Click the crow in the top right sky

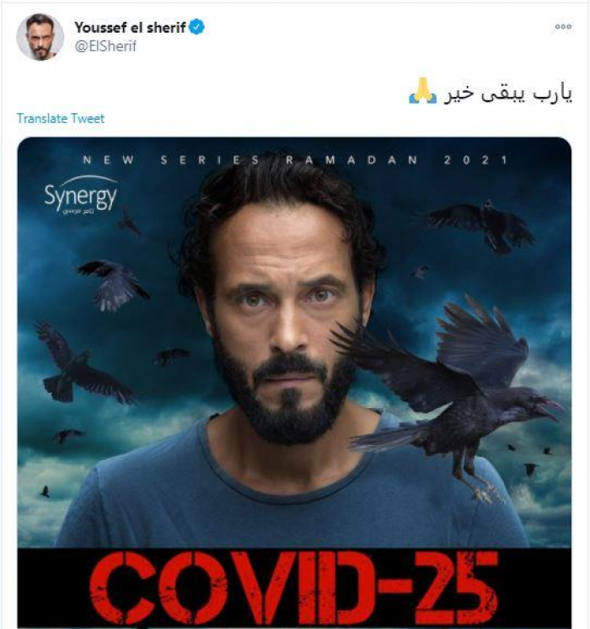482,224
